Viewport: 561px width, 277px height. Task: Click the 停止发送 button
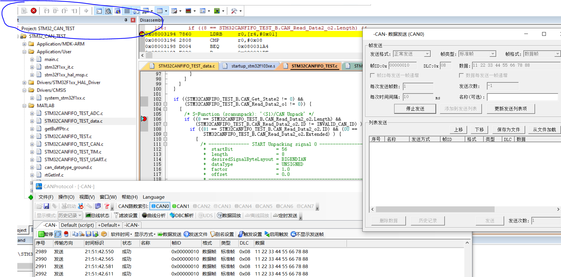pyautogui.click(x=415, y=109)
